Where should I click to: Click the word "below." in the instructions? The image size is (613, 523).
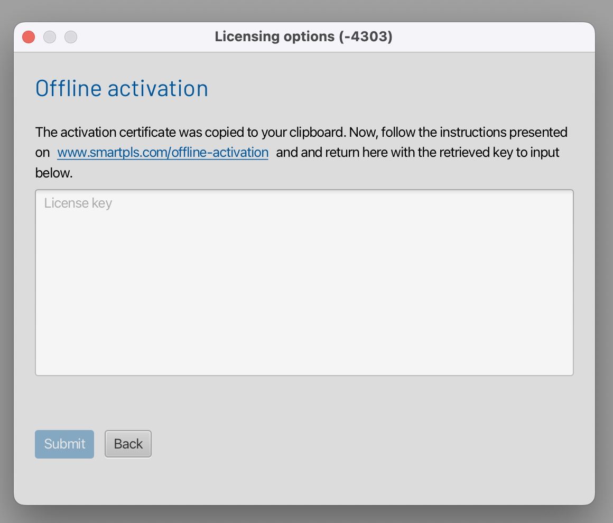[x=54, y=173]
